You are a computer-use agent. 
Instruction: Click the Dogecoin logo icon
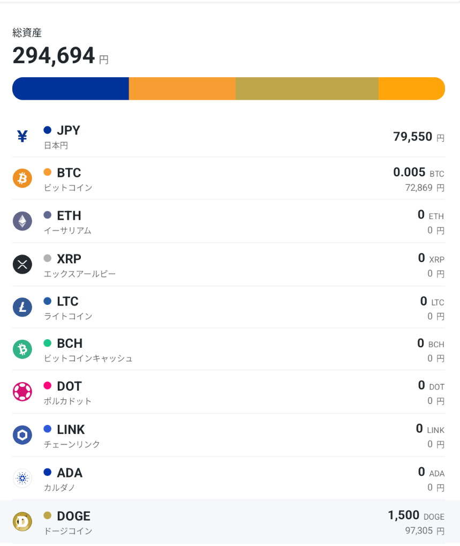click(22, 522)
